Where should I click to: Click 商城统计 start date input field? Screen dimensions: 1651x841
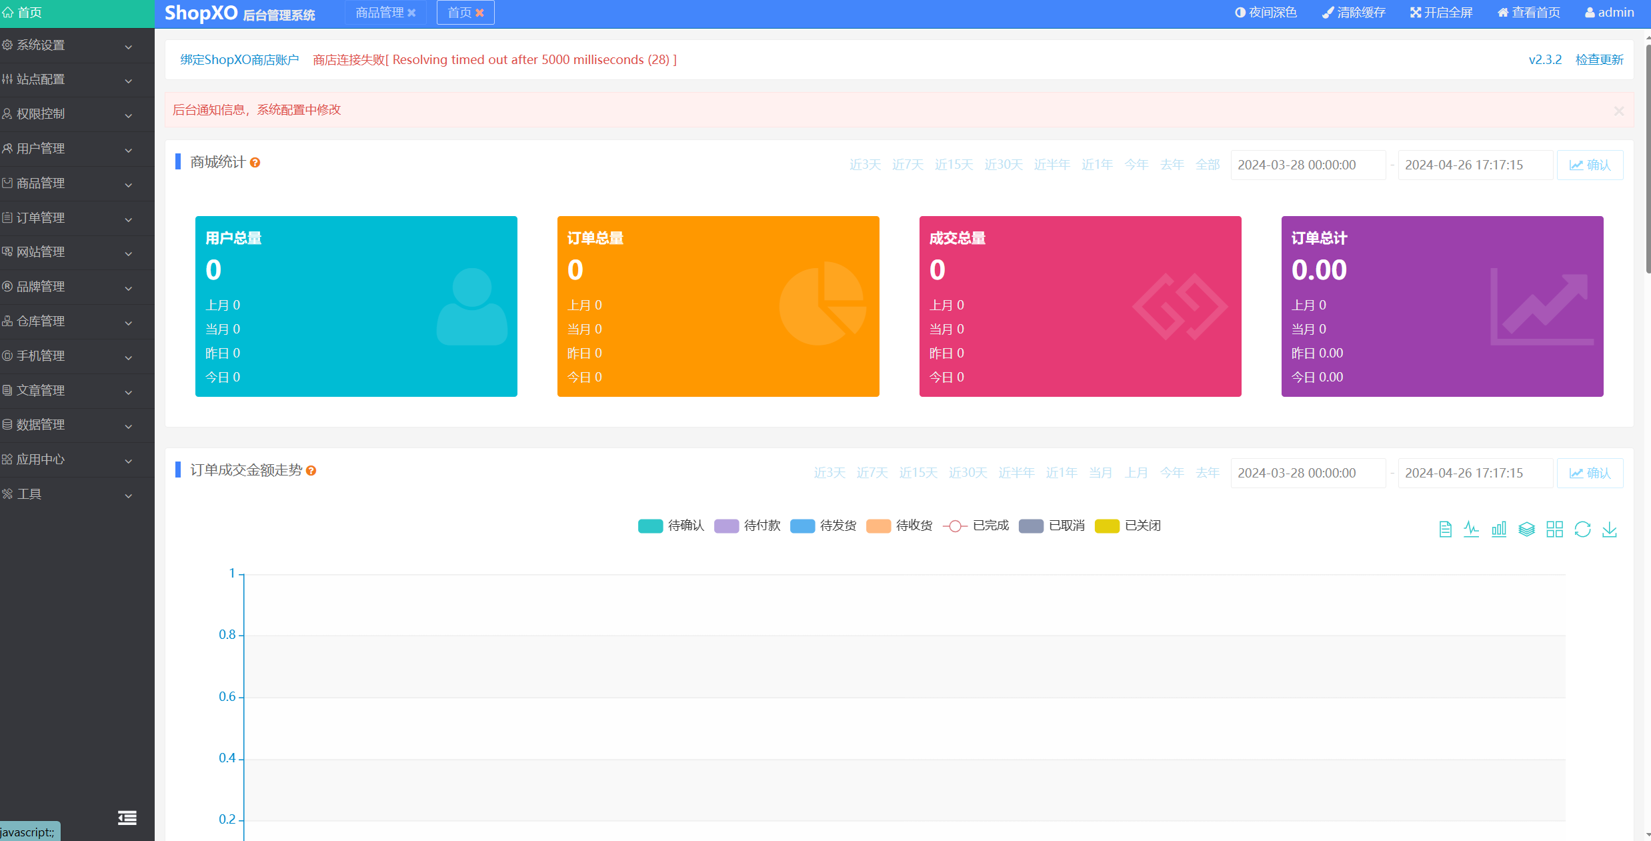(x=1307, y=165)
